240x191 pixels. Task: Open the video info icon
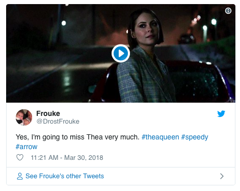(228, 11)
